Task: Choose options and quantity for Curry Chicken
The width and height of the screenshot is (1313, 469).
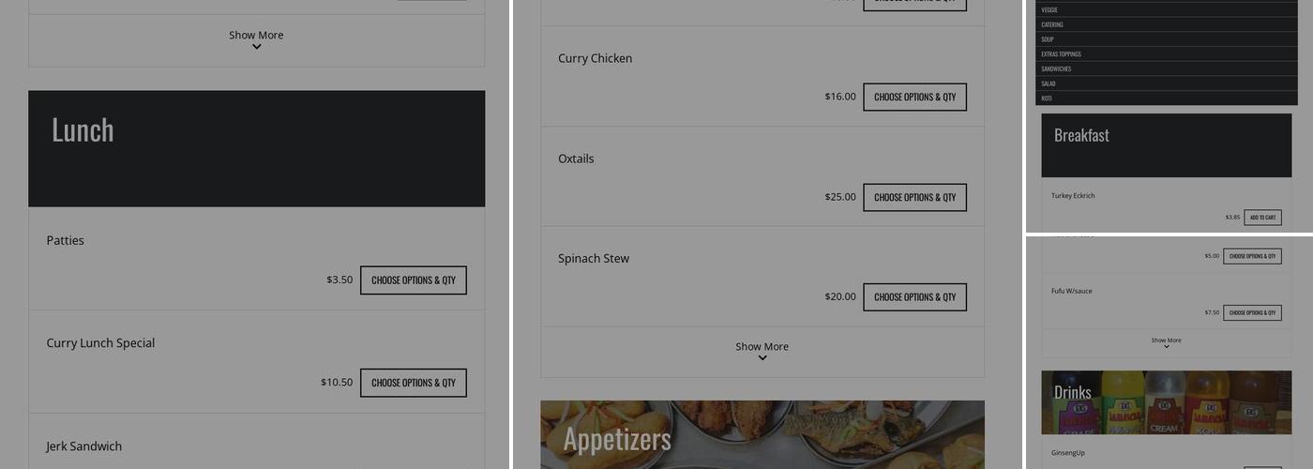Action: click(x=914, y=97)
